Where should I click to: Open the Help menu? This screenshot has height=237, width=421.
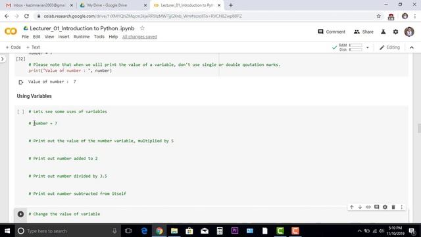(x=113, y=37)
